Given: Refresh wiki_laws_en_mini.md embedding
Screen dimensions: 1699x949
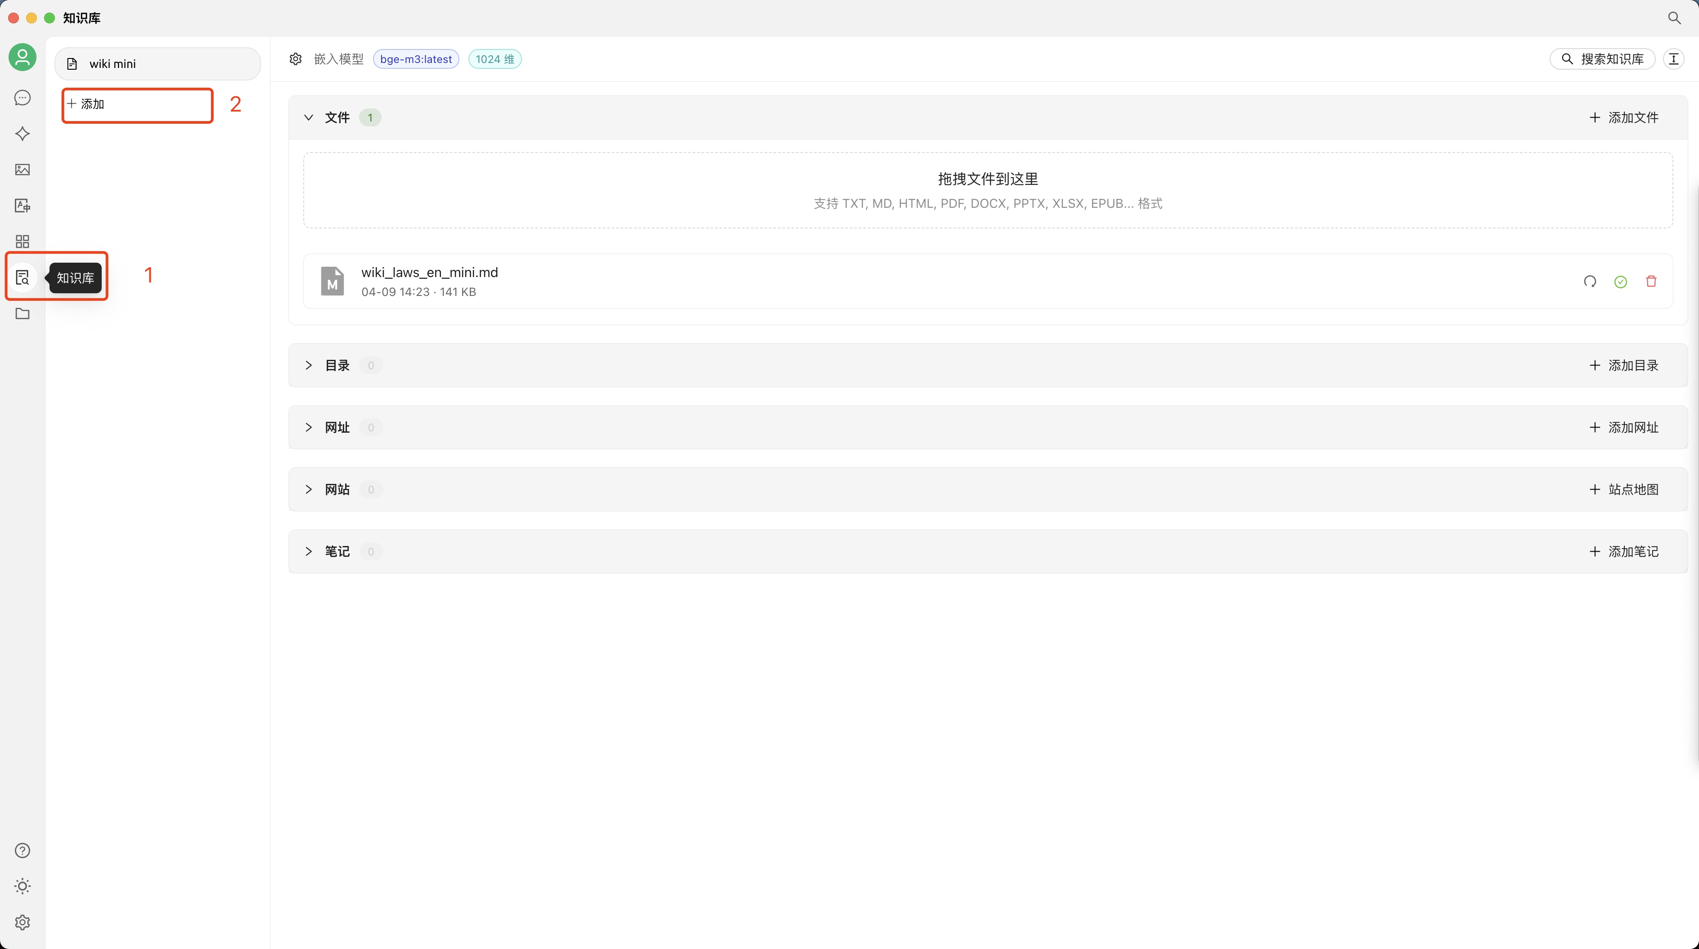Looking at the screenshot, I should [1590, 282].
